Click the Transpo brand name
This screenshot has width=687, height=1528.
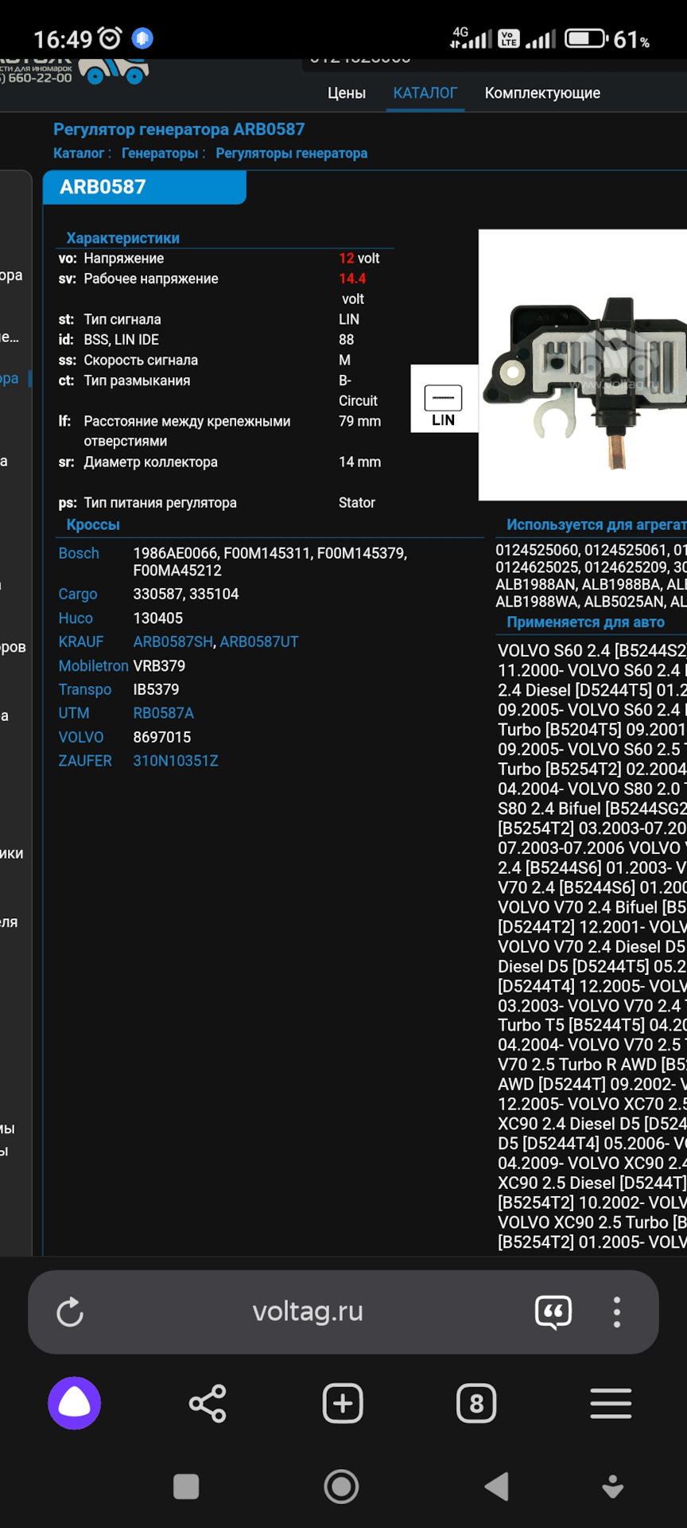[x=85, y=689]
